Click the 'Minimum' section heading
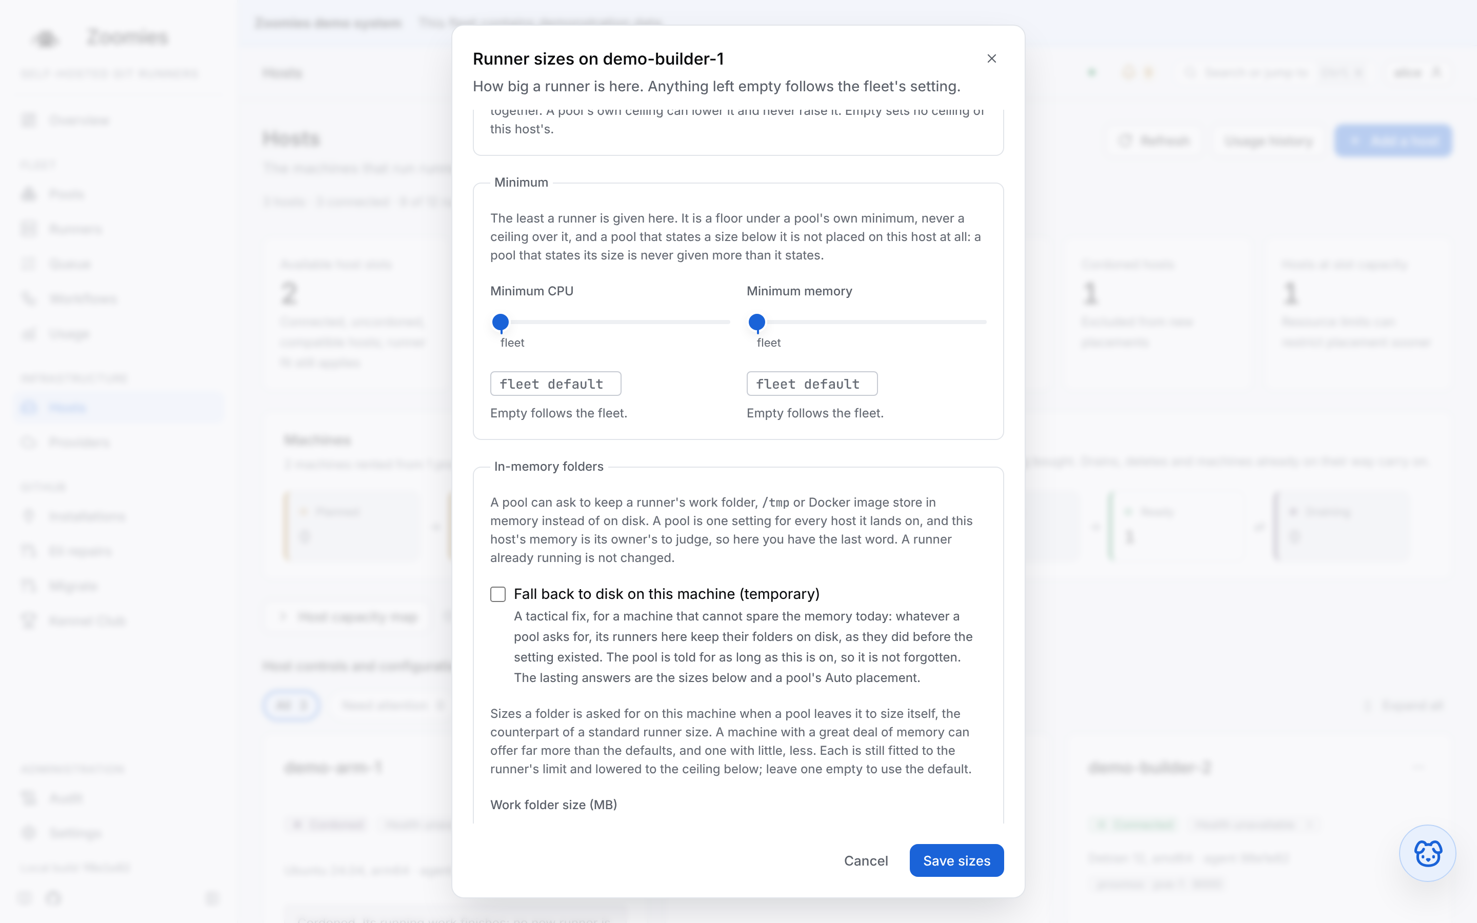 [x=521, y=183]
